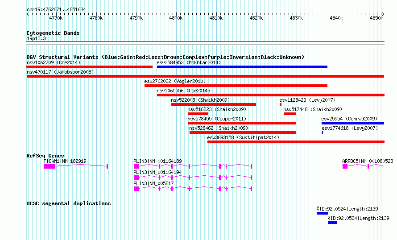Open the nsv528462 (Shaikh2009) variant label
Screen dimensions: 397x240
click(219, 128)
